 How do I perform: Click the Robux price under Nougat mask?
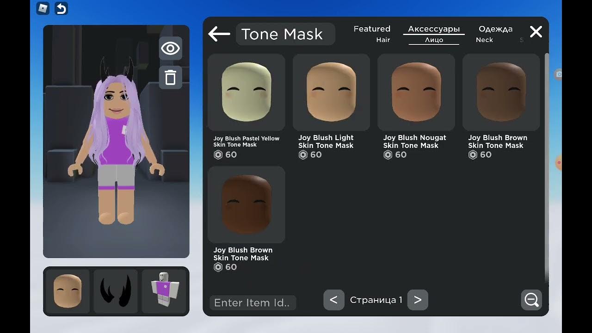click(395, 155)
